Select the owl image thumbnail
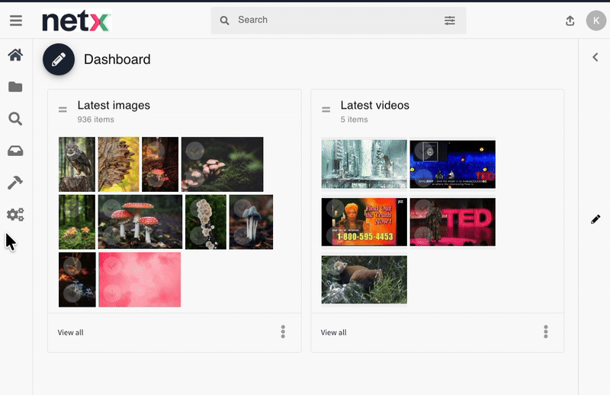Screen dimensions: 610x395 pyautogui.click(x=77, y=164)
